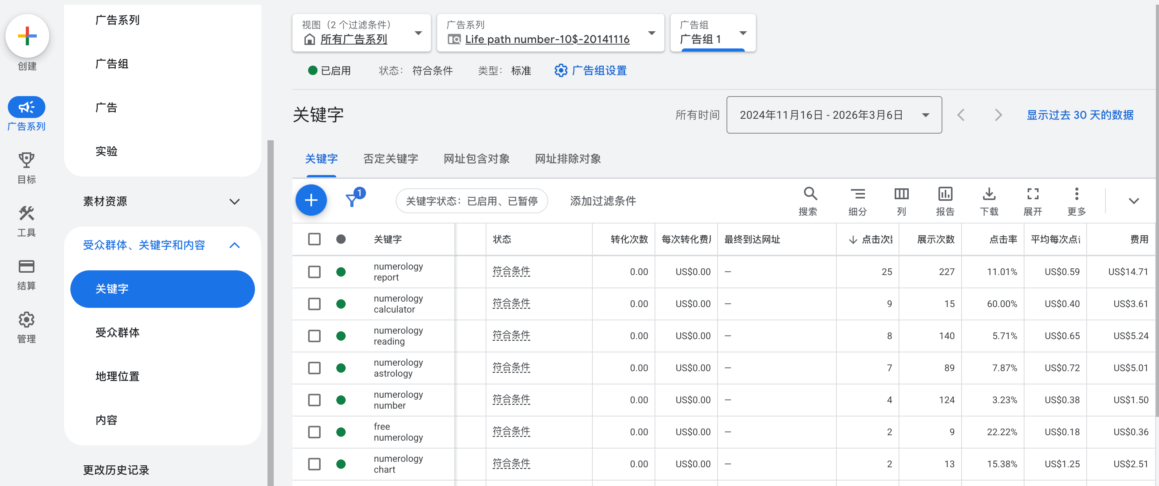Click the Columns (列) icon
The width and height of the screenshot is (1159, 486).
pyautogui.click(x=901, y=194)
